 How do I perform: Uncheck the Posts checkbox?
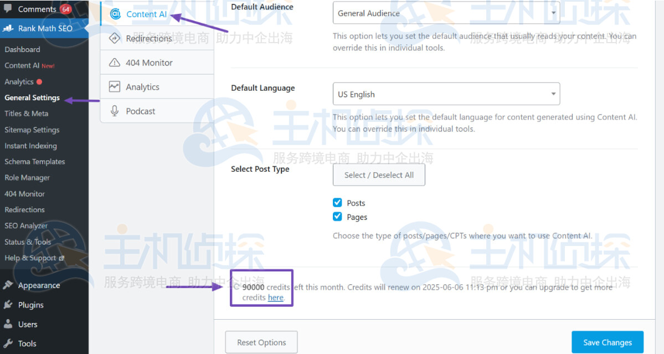pyautogui.click(x=337, y=203)
